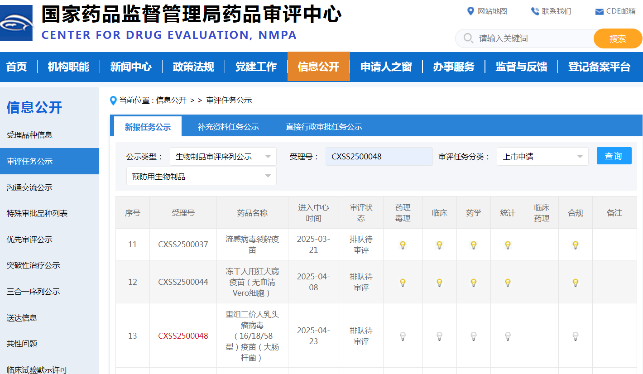The width and height of the screenshot is (643, 374).
Task: Click the 联系我们 link text
Action: click(x=557, y=11)
